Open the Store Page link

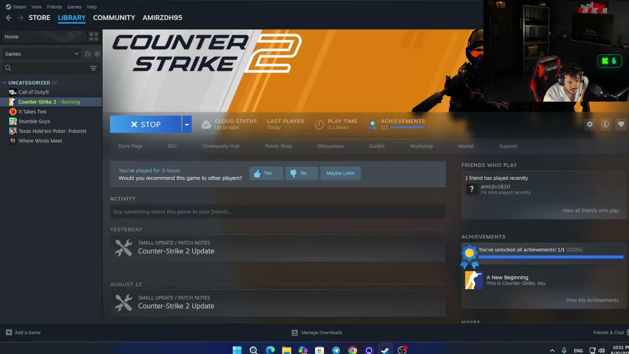click(x=130, y=146)
